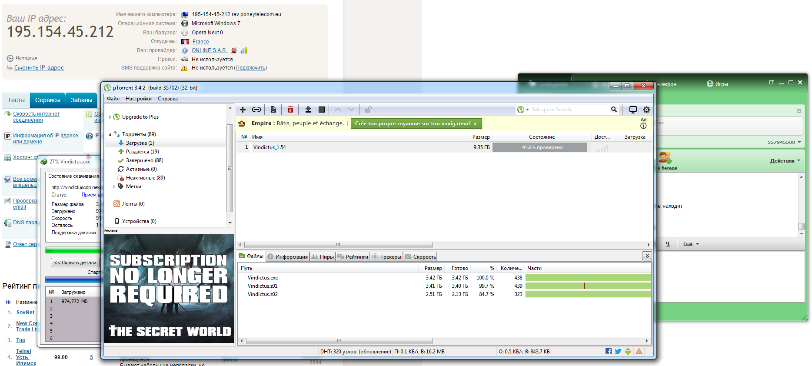
Task: Click the История clock icon on webpage
Action: (10, 58)
